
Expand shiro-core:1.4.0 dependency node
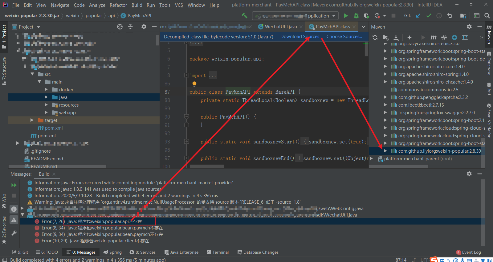click(x=385, y=67)
